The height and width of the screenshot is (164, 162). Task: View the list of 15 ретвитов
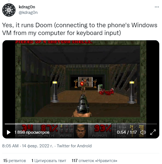14,161
